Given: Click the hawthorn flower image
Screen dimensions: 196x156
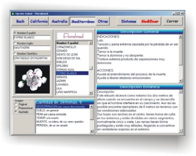Looking at the screenshot, I should pyautogui.click(x=32, y=79).
